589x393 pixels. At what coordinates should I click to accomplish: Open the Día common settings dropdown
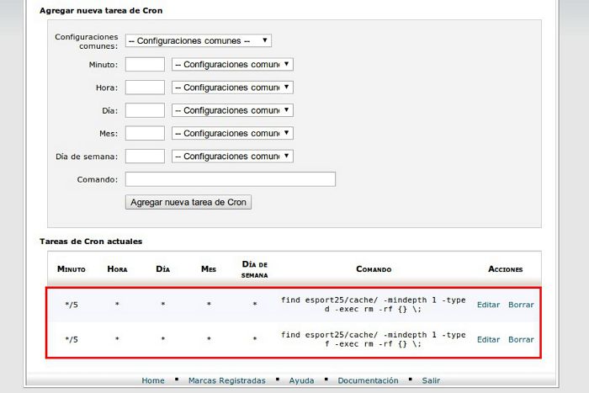(x=232, y=110)
